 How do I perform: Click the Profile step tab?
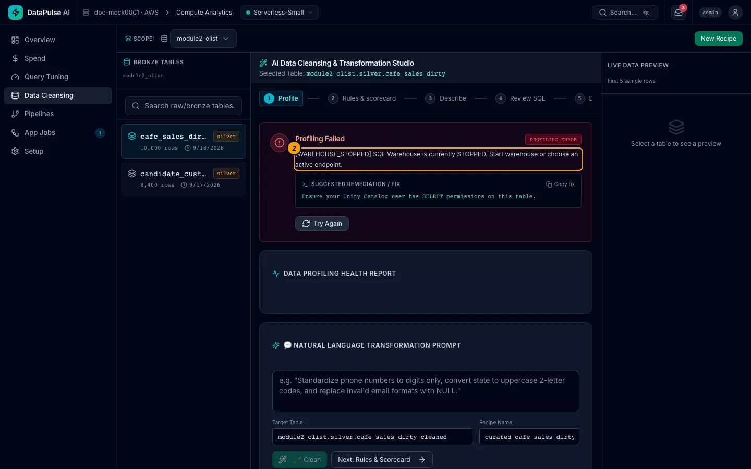tap(281, 98)
